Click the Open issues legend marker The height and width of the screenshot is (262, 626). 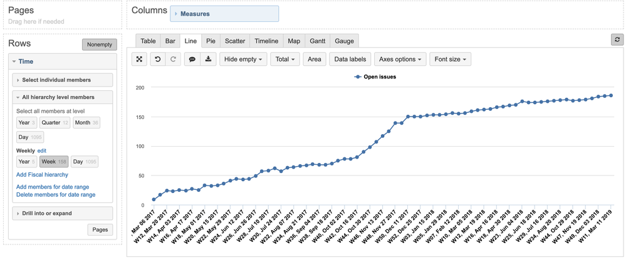(357, 77)
